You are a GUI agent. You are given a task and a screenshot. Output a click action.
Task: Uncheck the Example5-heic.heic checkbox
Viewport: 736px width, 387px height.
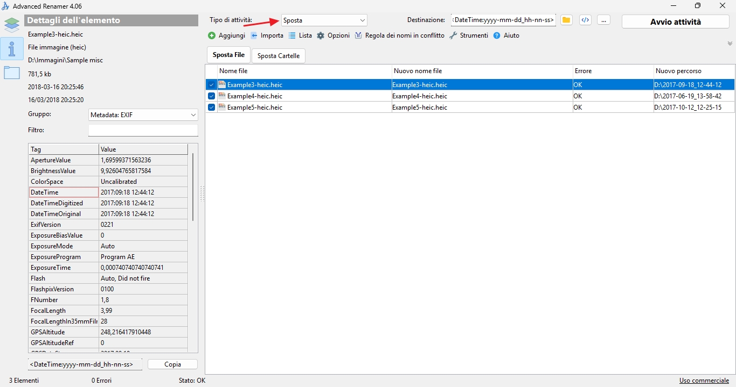[x=212, y=107]
